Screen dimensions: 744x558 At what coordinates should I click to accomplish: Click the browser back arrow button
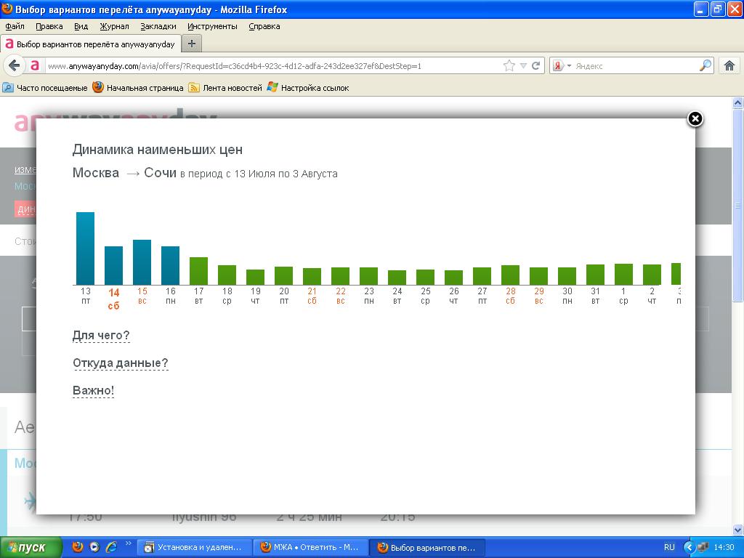[14, 65]
